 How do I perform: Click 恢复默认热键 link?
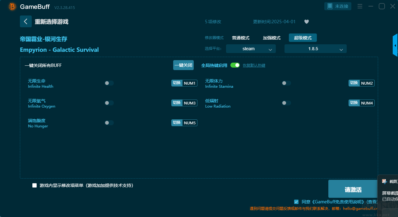tap(254, 65)
